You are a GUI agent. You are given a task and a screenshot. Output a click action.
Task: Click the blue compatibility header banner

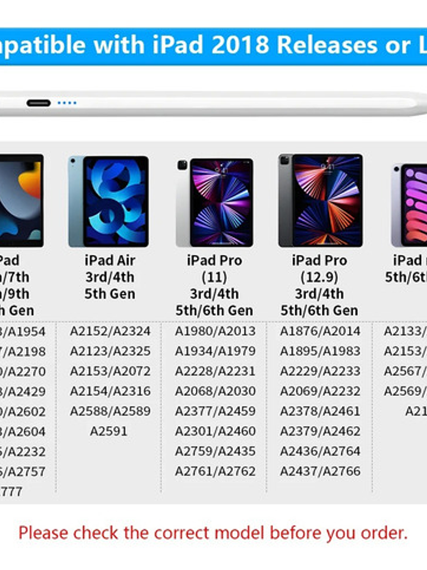pyautogui.click(x=214, y=46)
